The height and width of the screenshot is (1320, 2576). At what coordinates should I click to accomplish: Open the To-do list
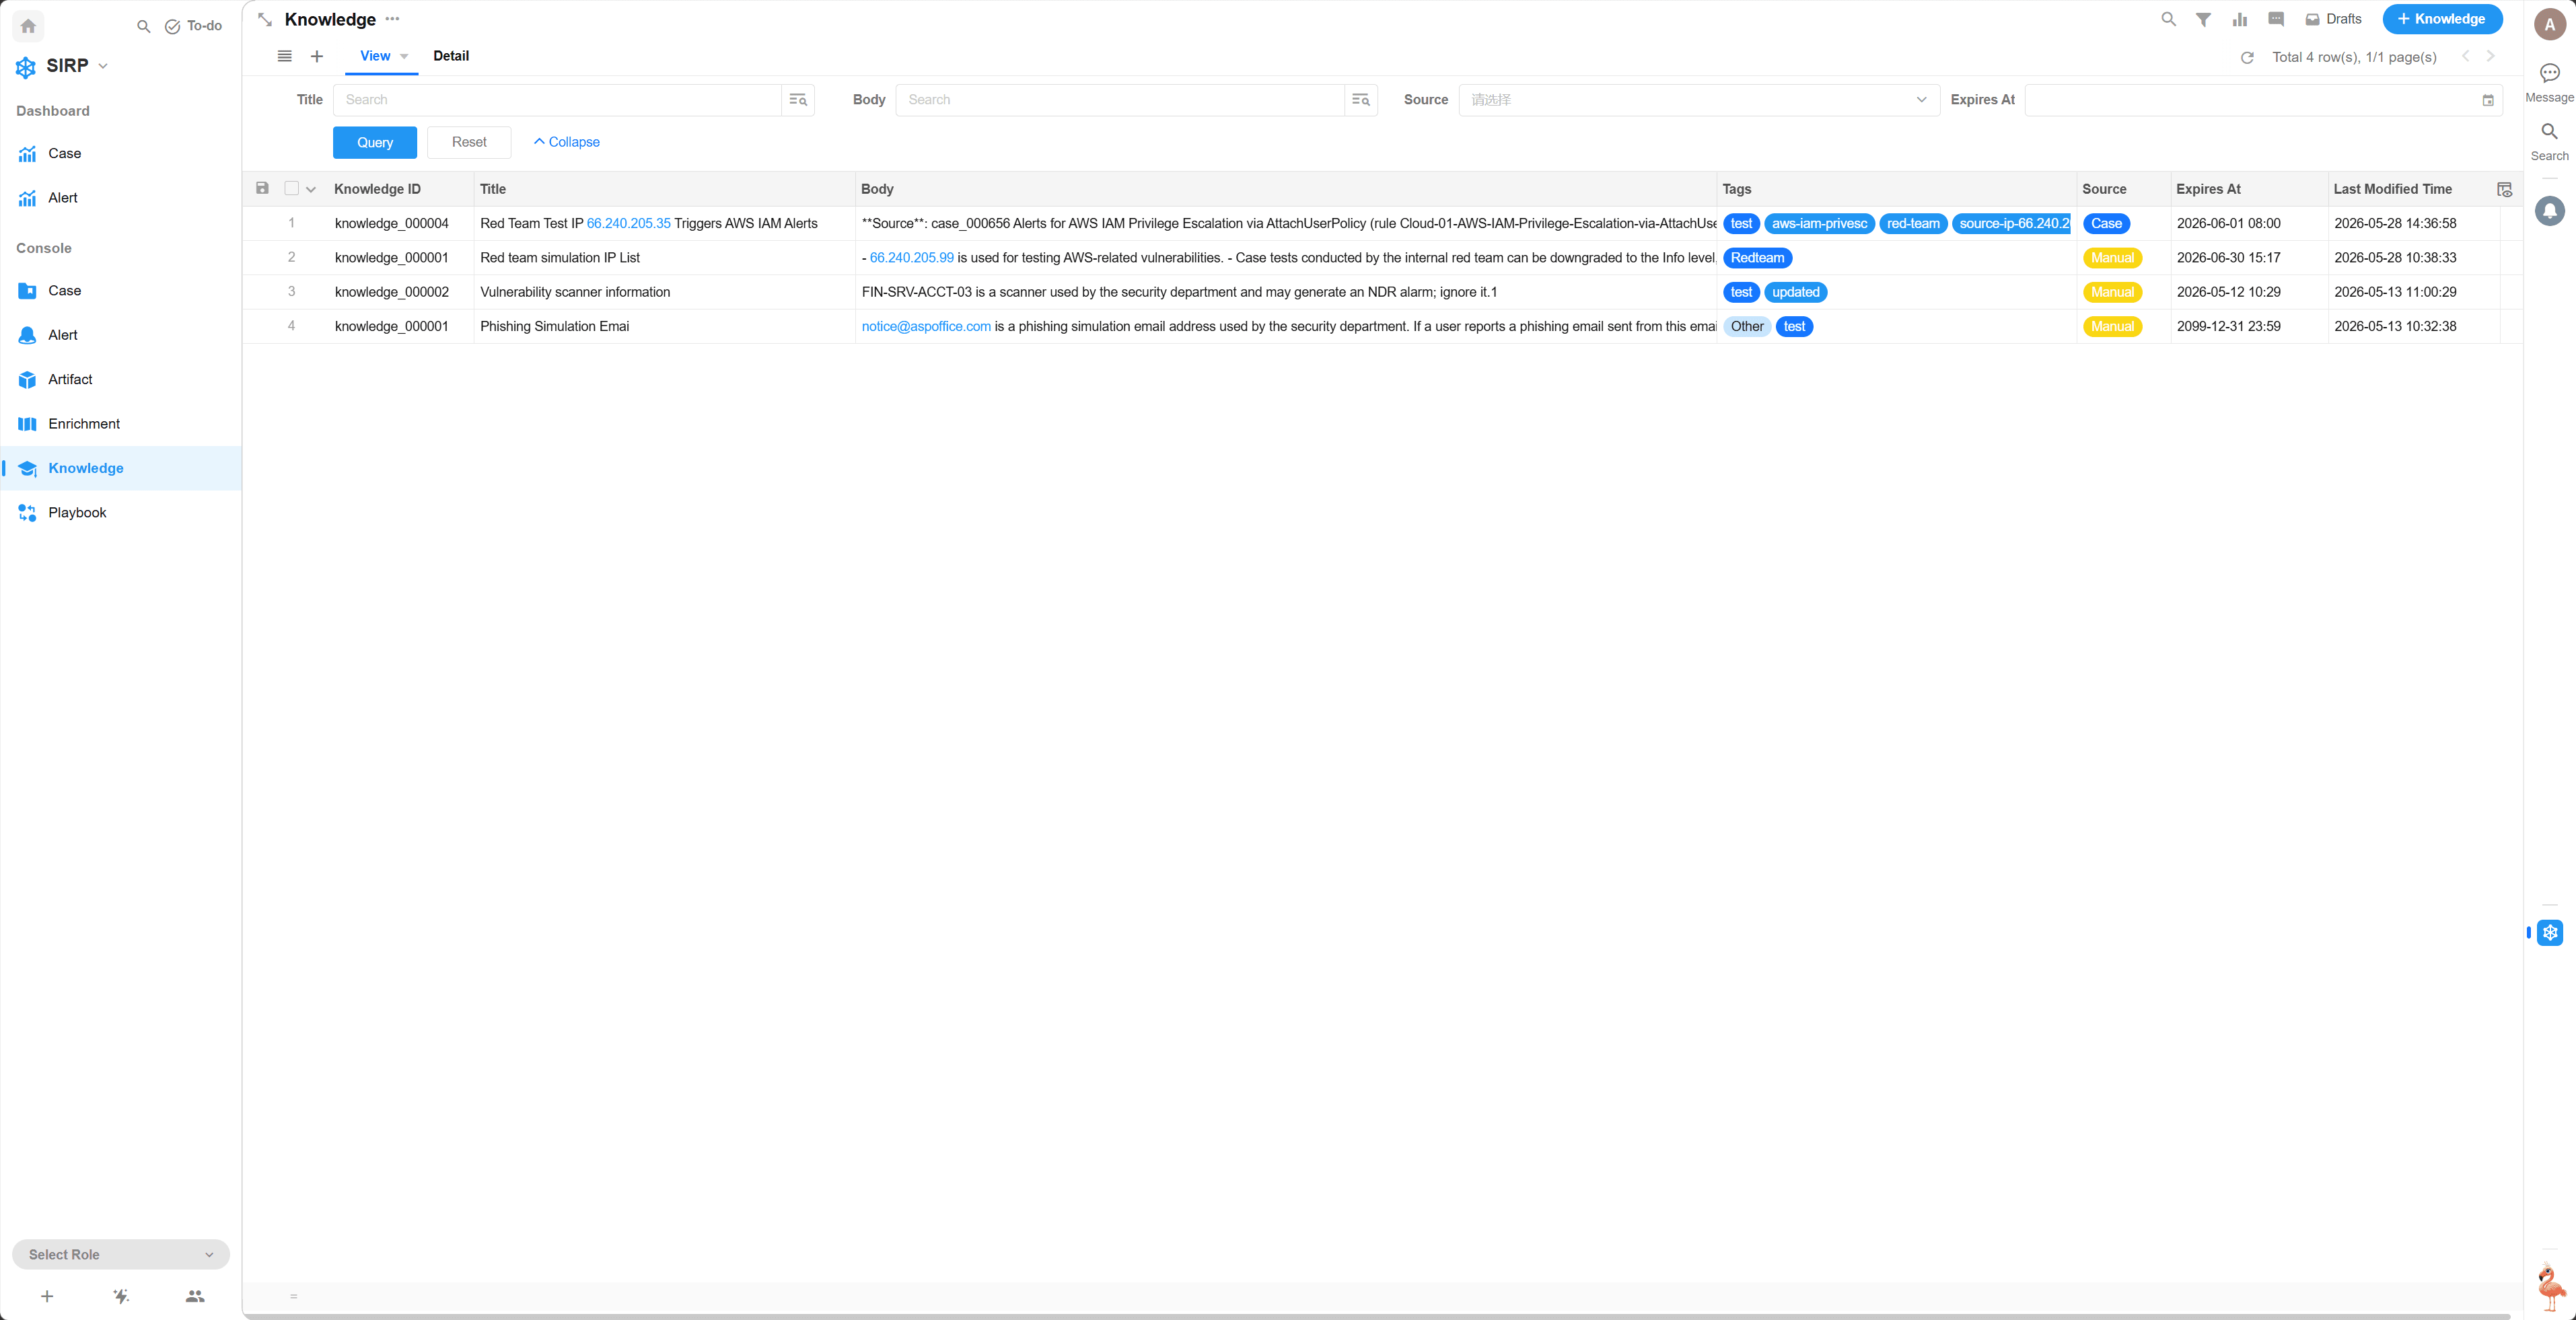pos(194,26)
